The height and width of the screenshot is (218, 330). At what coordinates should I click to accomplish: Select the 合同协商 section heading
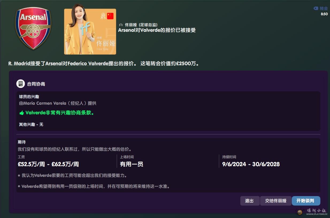pyautogui.click(x=36, y=84)
